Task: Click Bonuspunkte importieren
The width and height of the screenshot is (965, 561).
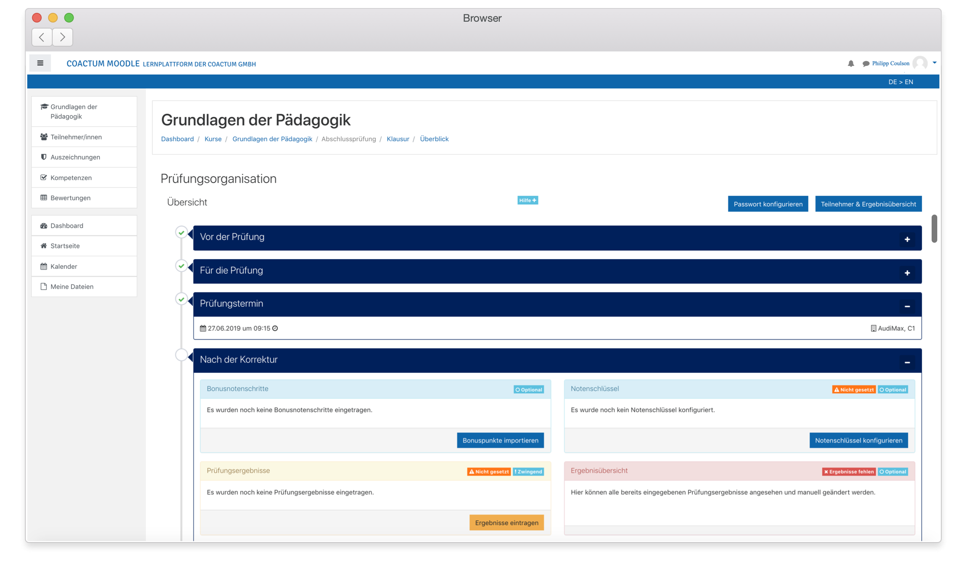Action: (x=500, y=440)
